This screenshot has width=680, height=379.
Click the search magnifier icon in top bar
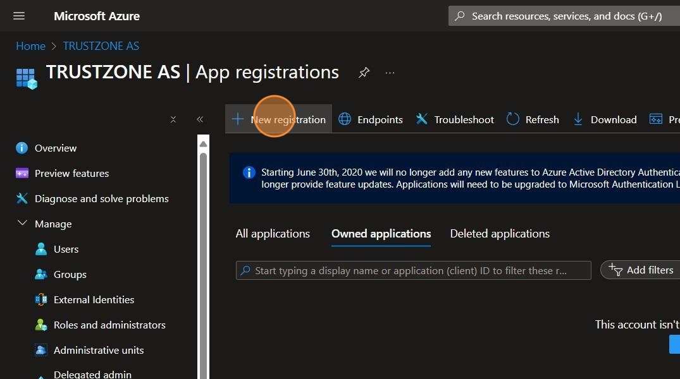tap(460, 16)
